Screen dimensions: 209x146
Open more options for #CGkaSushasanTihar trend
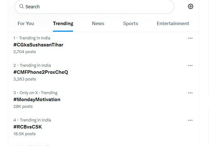[190, 38]
